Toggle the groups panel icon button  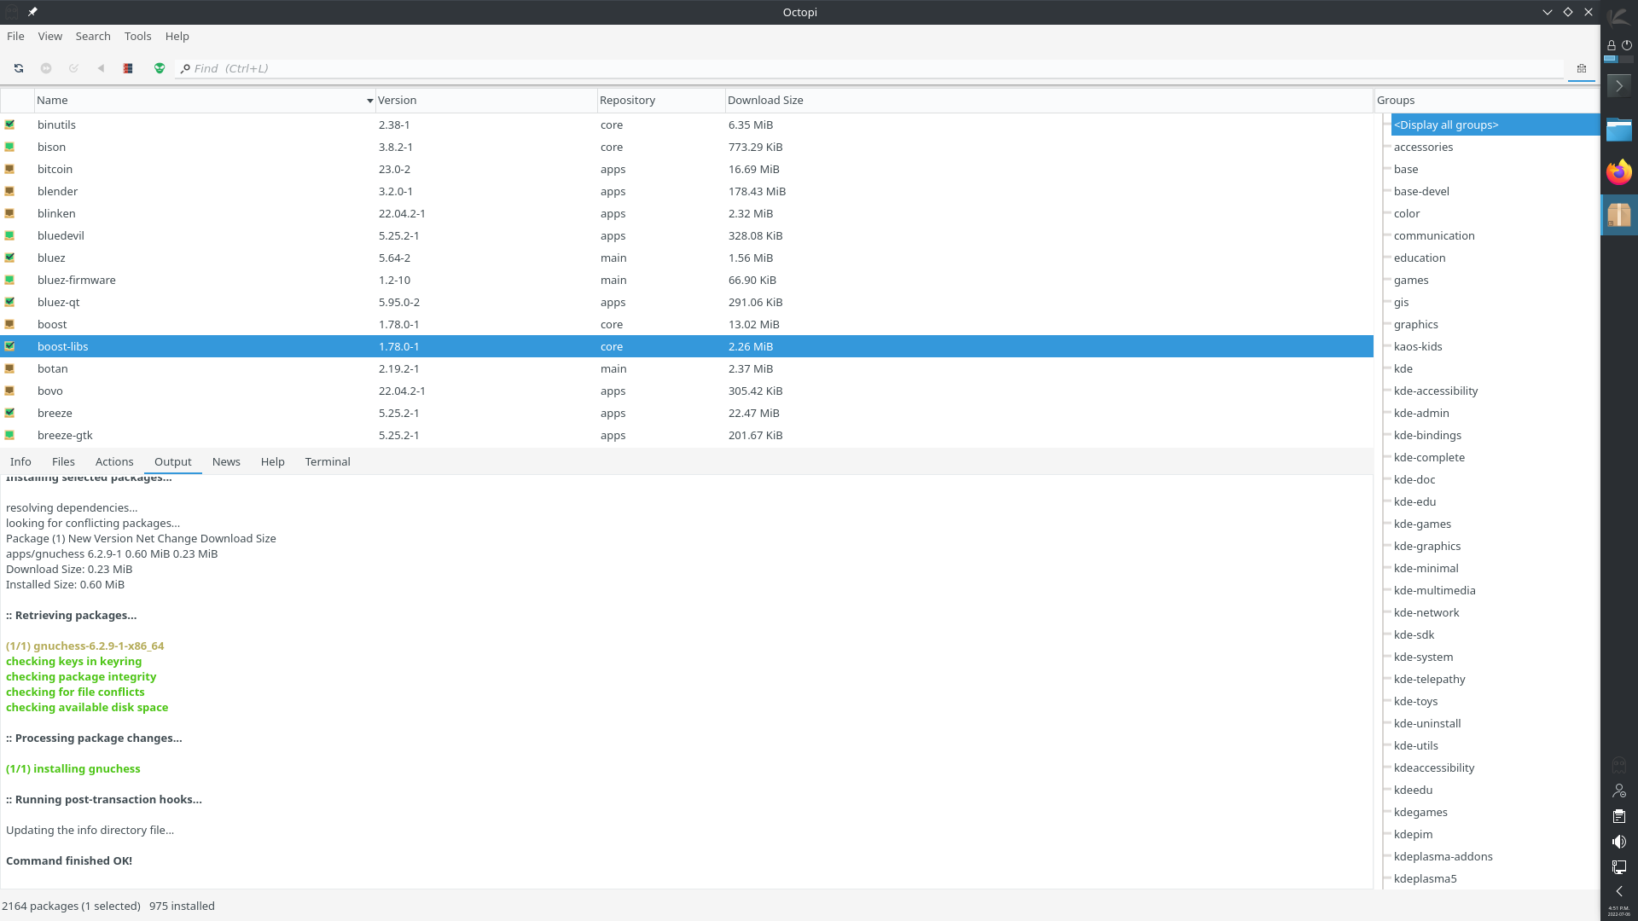(x=1581, y=68)
